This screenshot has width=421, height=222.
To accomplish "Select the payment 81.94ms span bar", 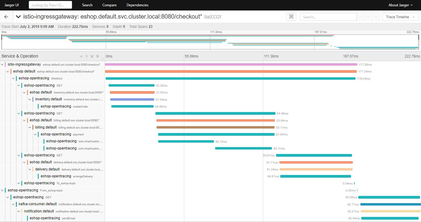I will pyautogui.click(x=216, y=134).
